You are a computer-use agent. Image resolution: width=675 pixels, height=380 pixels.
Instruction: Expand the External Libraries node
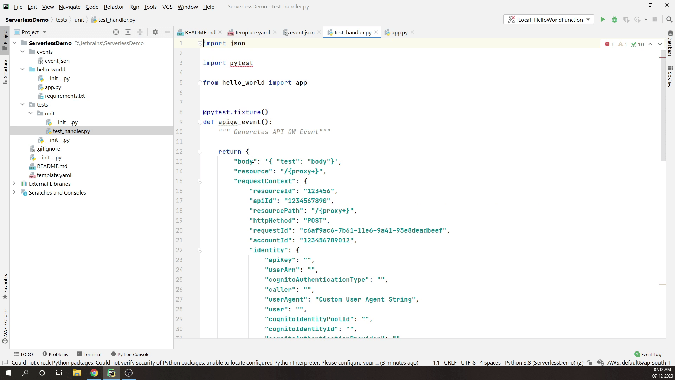tap(14, 184)
